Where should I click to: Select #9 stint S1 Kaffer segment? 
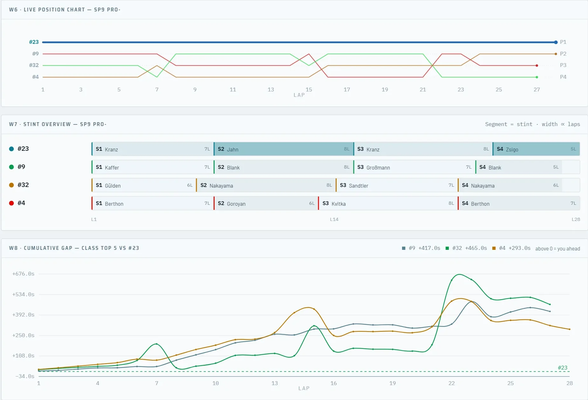coord(153,167)
